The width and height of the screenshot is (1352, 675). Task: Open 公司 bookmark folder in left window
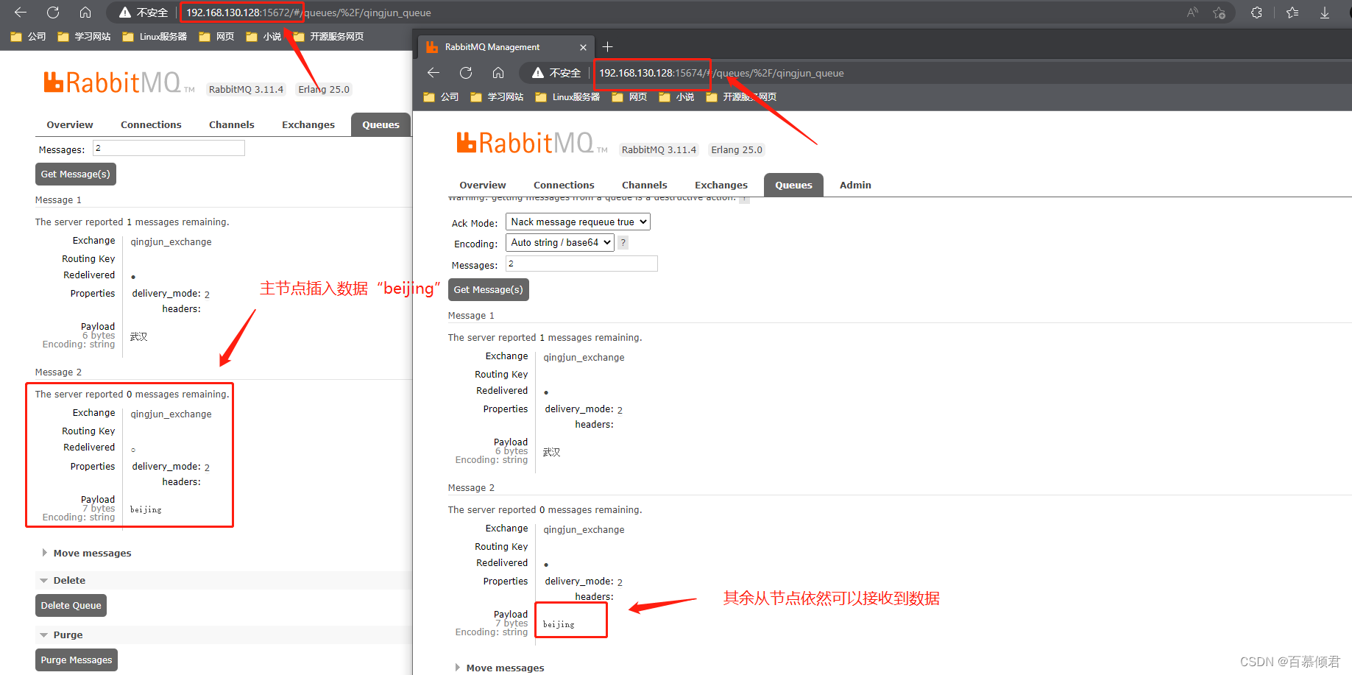click(x=28, y=36)
